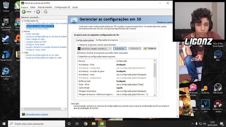This screenshot has height=127, width=226.
Task: Select Cache Shader setting row
Action: 115,88
